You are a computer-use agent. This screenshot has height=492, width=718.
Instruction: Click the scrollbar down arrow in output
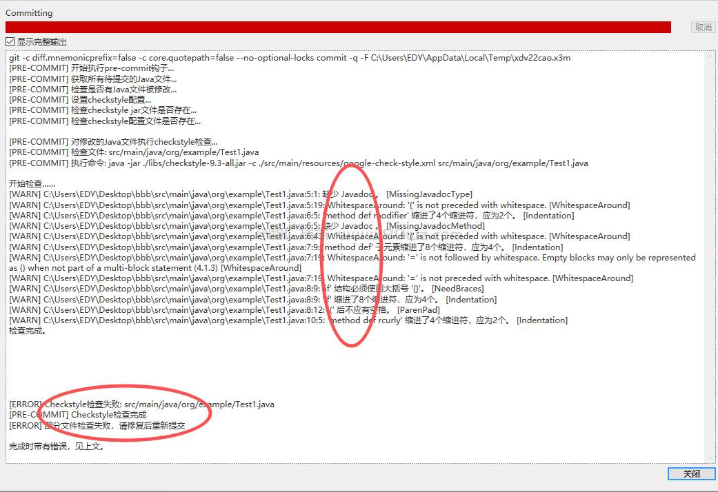(x=710, y=458)
